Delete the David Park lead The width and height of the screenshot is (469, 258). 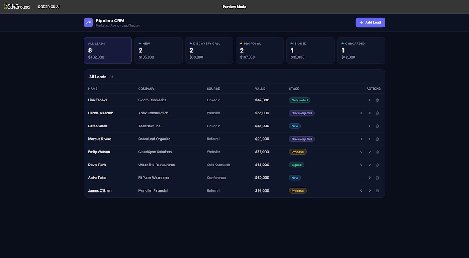click(377, 165)
